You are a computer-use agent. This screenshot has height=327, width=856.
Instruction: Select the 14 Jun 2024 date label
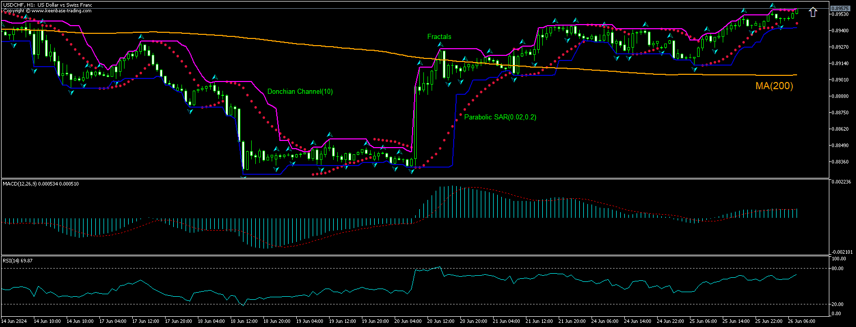click(14, 321)
